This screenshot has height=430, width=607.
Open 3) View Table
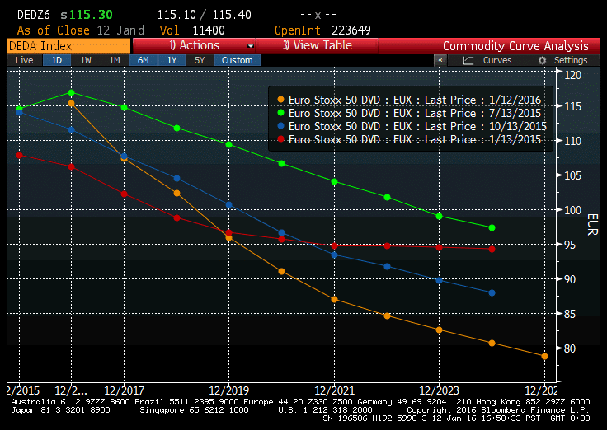317,45
